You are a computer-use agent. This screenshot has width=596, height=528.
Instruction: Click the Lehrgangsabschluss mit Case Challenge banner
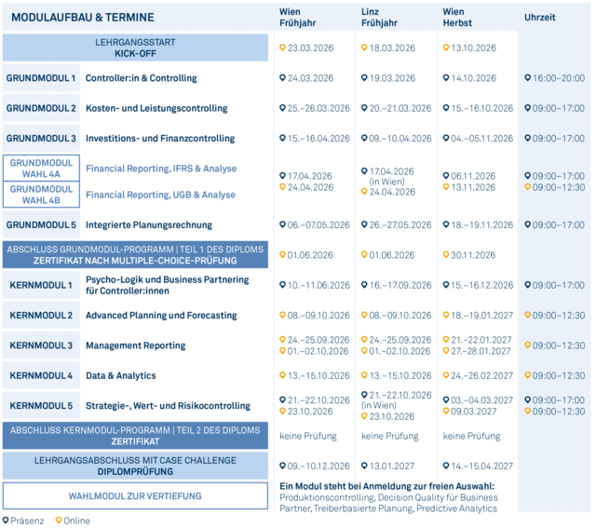click(135, 466)
